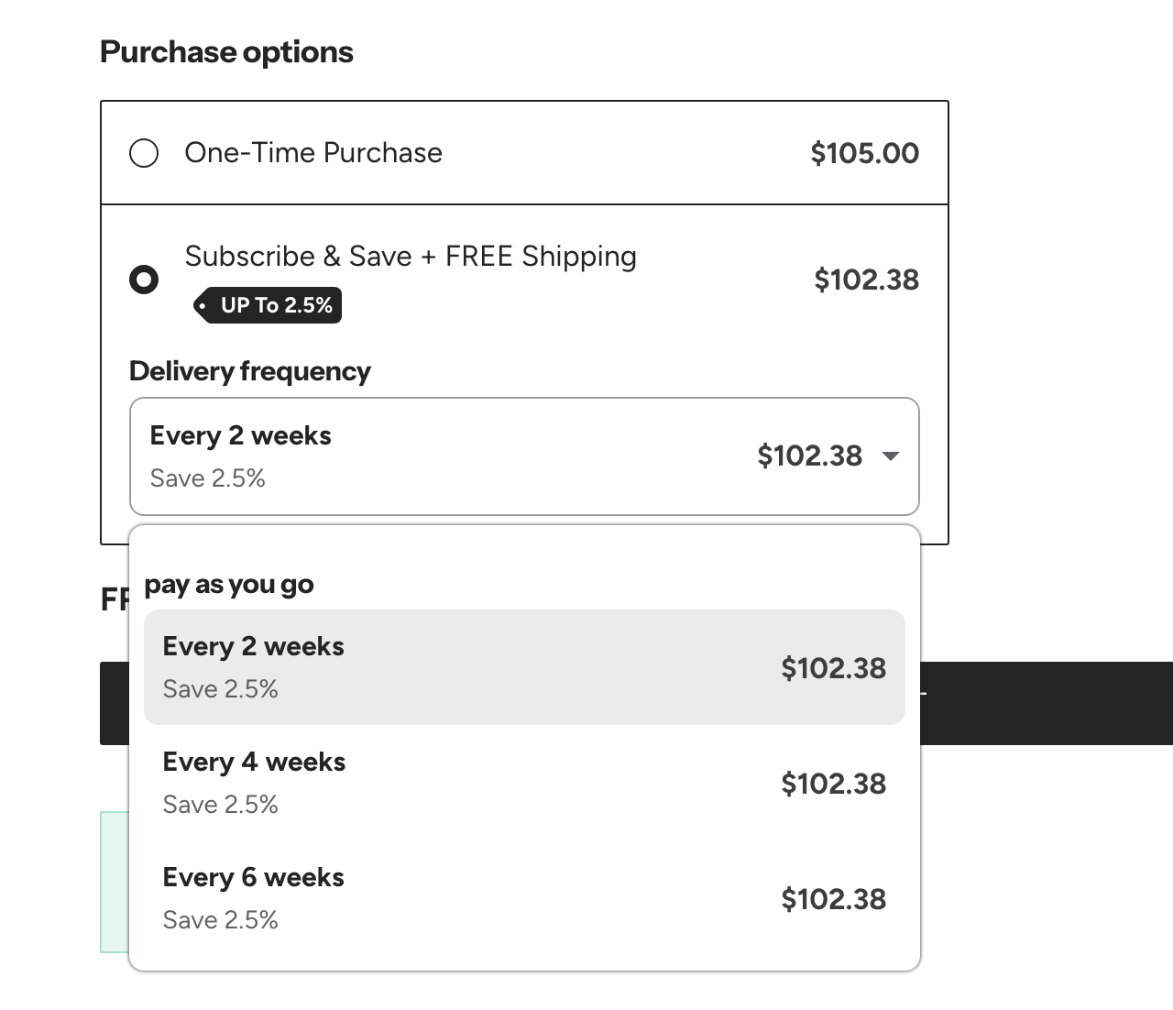The width and height of the screenshot is (1173, 1010).
Task: Click the pay as you go group header
Action: point(229,585)
